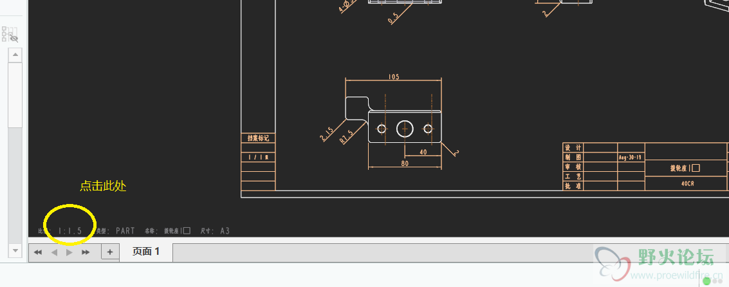Click the 审核 row label in title block
Viewport: 729px width, 287px height.
(573, 167)
